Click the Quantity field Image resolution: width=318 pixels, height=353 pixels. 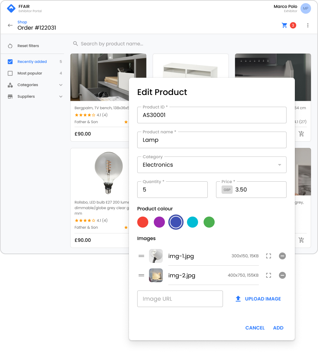172,190
